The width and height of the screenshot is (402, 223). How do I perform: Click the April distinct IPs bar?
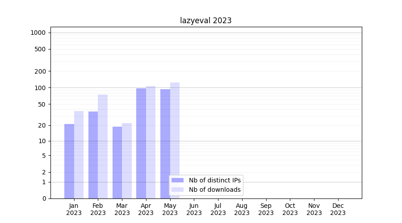click(x=141, y=143)
